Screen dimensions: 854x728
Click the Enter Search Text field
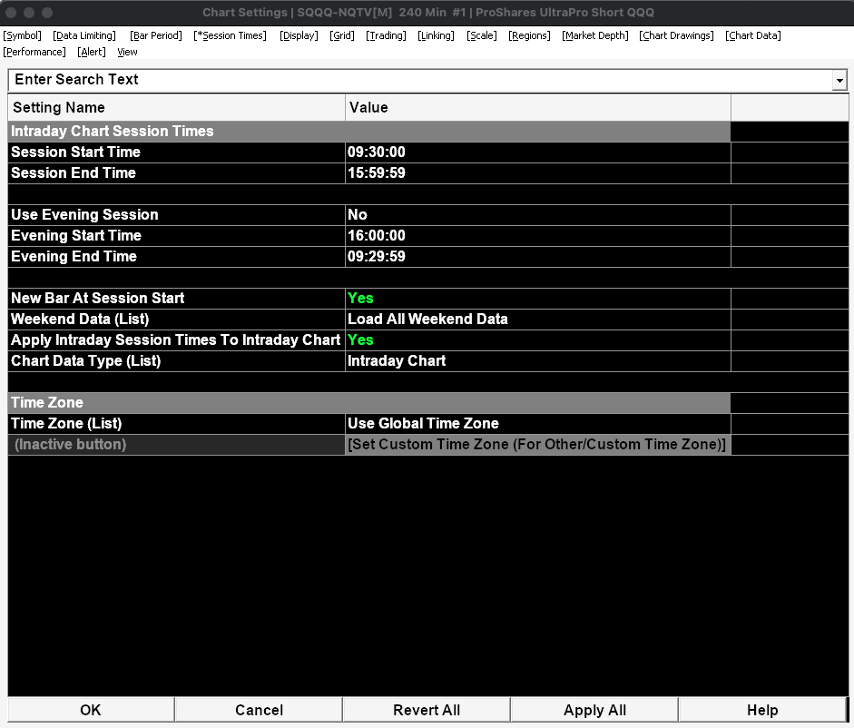420,80
